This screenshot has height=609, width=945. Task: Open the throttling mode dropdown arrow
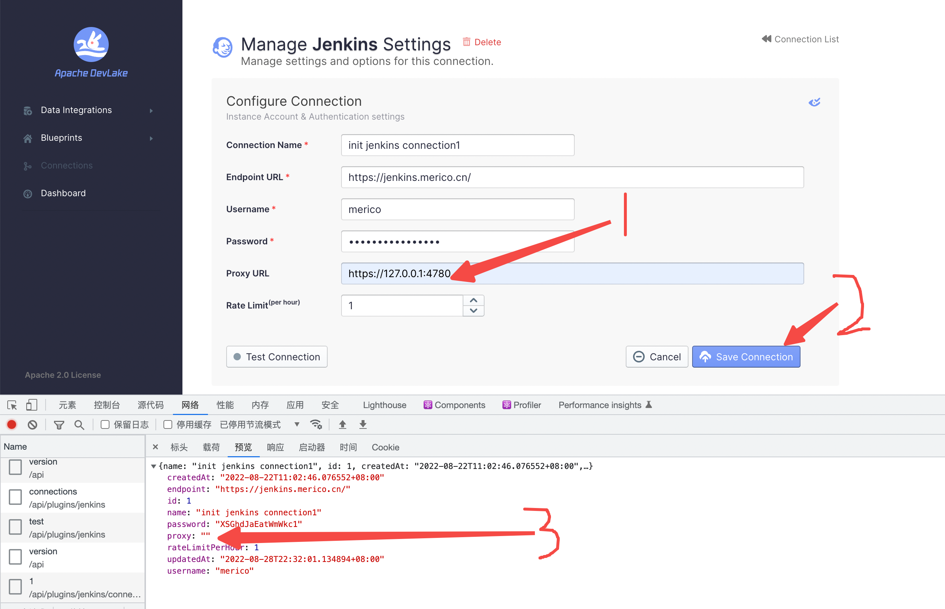(x=297, y=425)
